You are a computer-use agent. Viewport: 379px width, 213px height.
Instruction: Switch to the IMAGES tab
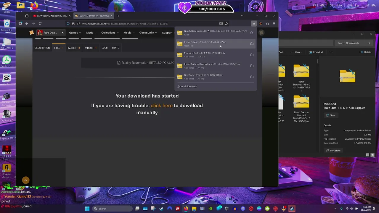point(73,48)
